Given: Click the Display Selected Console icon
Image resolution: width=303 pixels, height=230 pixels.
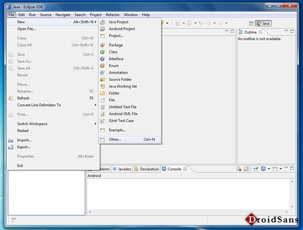Looking at the screenshot, I should coord(263,169).
